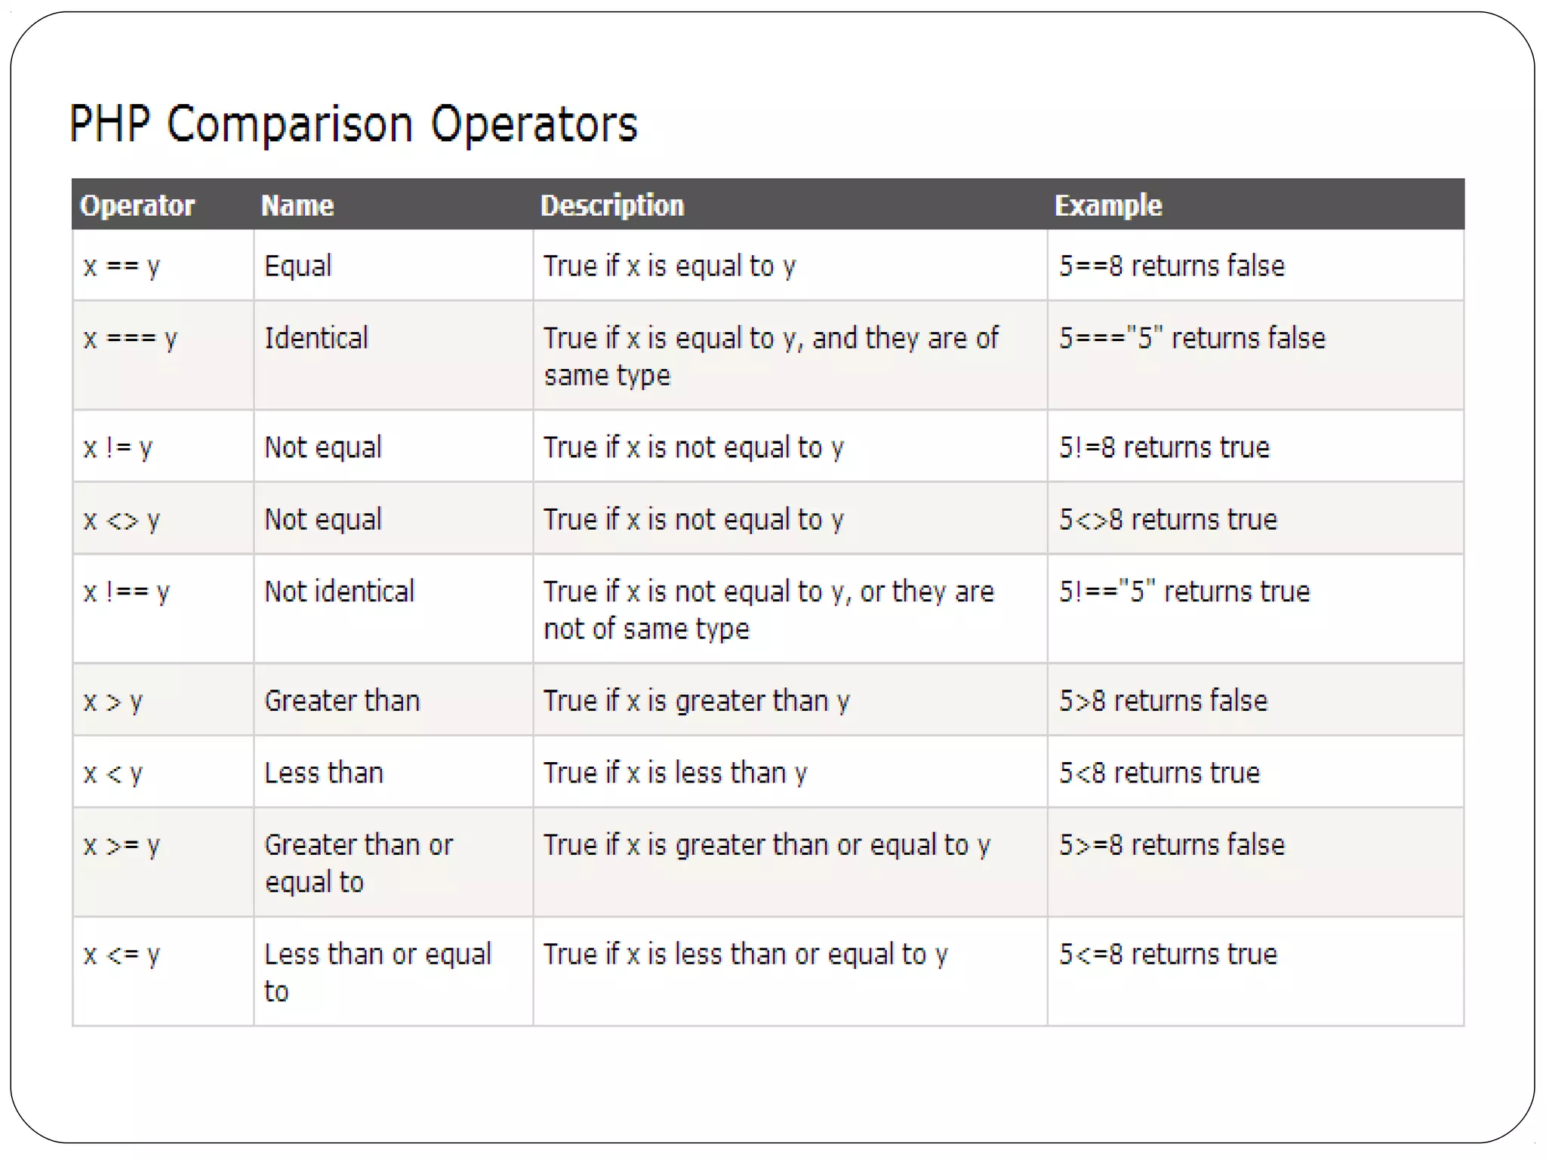This screenshot has width=1546, height=1159.
Task: Click the "x == y" operator cell
Action: (122, 266)
